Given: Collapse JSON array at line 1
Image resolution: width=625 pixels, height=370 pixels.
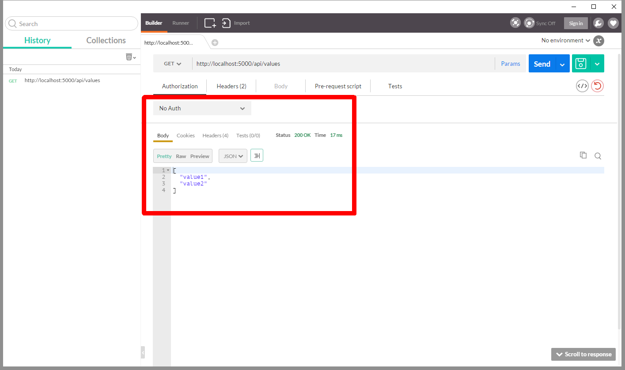Looking at the screenshot, I should 168,170.
